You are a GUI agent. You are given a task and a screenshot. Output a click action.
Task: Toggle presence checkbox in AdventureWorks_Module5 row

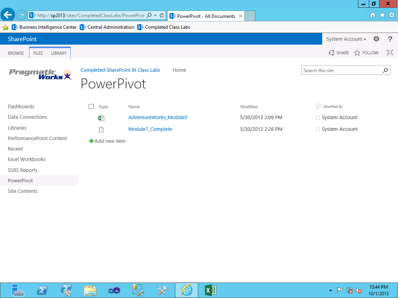click(x=317, y=118)
